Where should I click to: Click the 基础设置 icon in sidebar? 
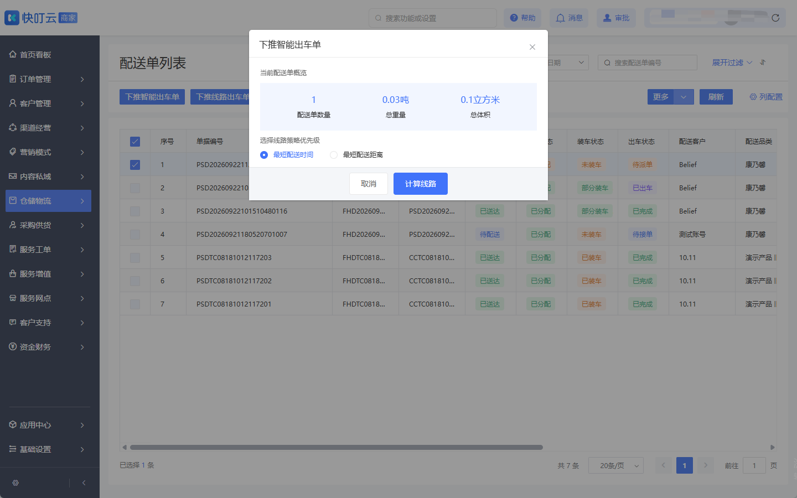pos(13,449)
